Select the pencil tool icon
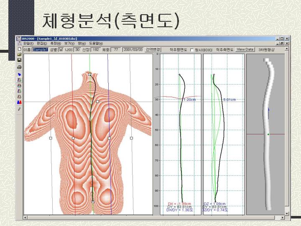301x226 pixels. pos(19,109)
